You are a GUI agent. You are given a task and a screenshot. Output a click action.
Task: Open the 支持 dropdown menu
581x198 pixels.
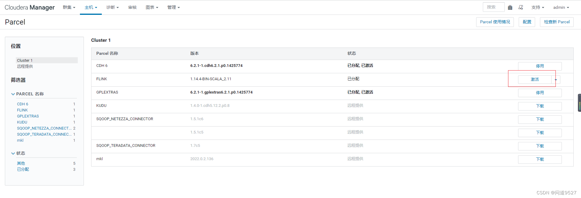538,7
